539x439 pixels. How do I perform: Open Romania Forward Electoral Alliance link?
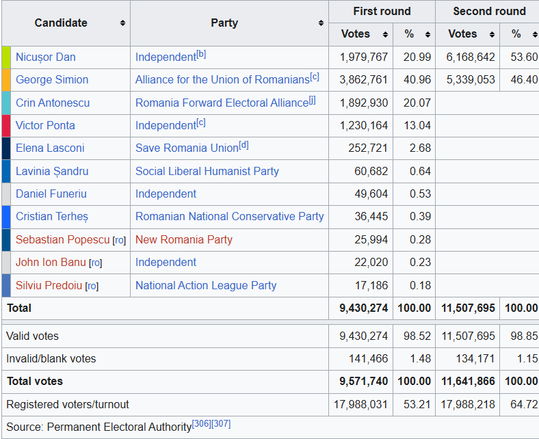[x=222, y=103]
